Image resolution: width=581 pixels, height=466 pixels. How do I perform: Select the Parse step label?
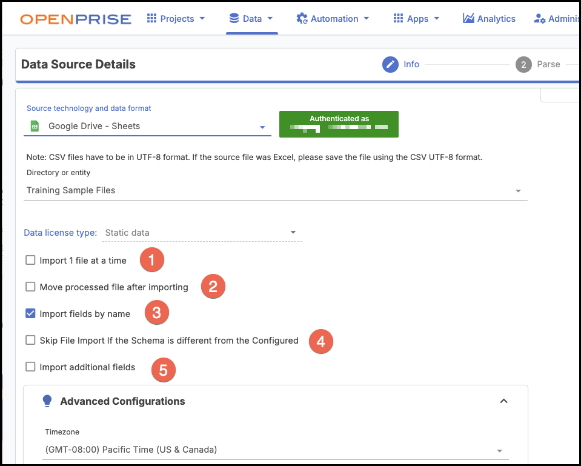point(548,64)
